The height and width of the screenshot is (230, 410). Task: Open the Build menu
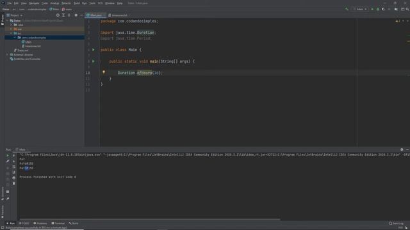coord(77,3)
